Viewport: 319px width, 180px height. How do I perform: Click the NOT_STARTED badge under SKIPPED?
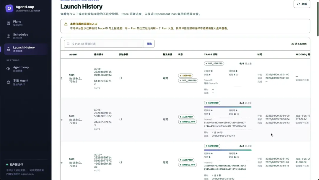click(188, 80)
